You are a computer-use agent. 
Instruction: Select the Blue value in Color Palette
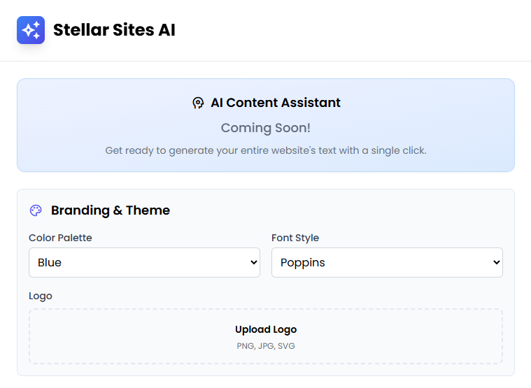coord(50,262)
